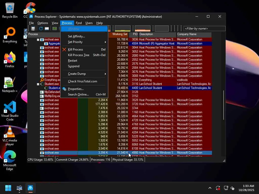Image resolution: width=259 pixels, height=194 pixels.
Task: Choose Suspend in the Process menu
Action: [x=84, y=66]
